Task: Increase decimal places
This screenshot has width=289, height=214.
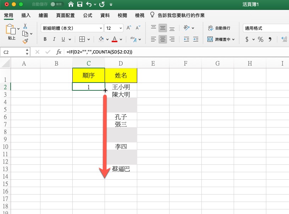Action: [284, 39]
